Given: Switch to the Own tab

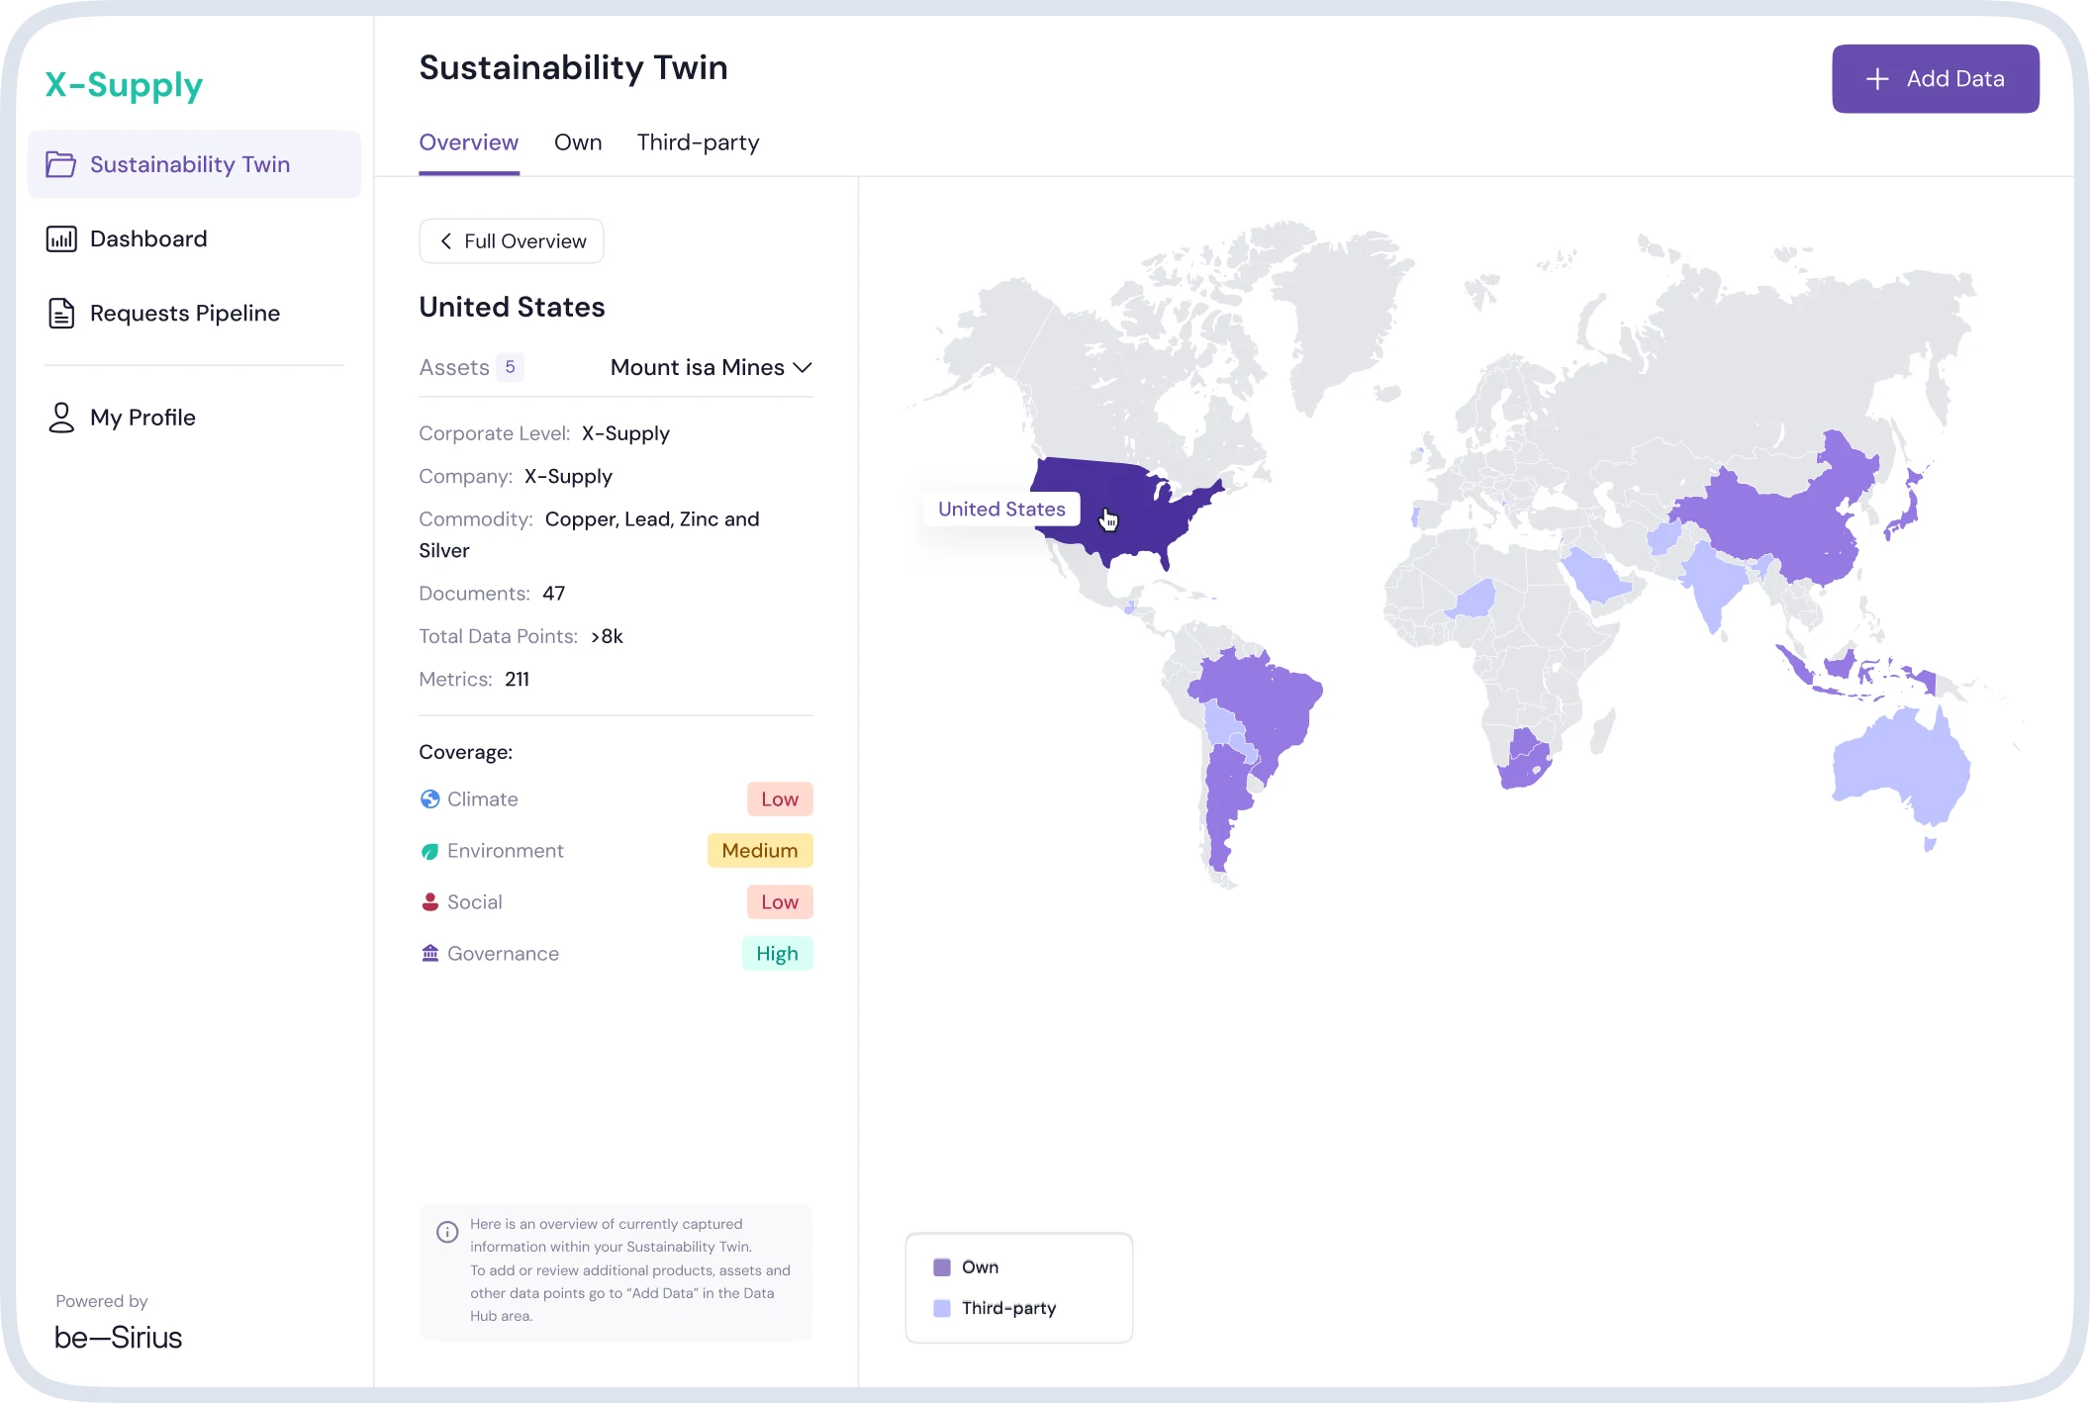Looking at the screenshot, I should click(x=578, y=142).
